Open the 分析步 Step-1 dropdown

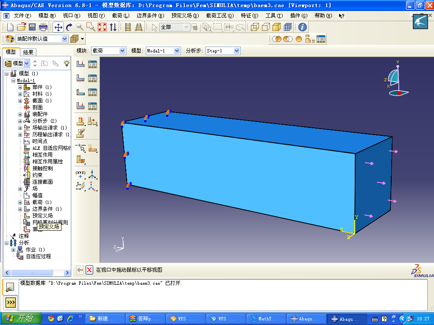click(x=223, y=51)
